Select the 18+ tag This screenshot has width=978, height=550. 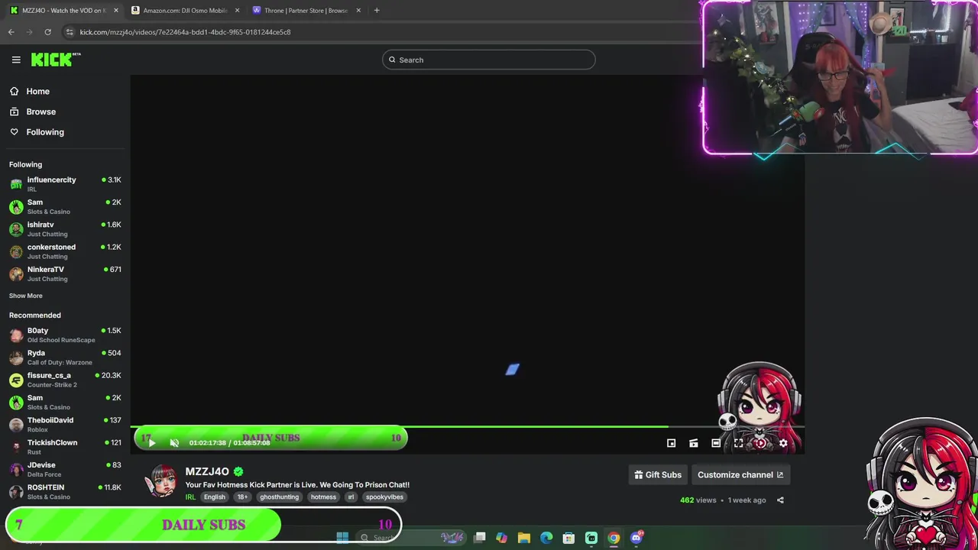click(x=242, y=497)
